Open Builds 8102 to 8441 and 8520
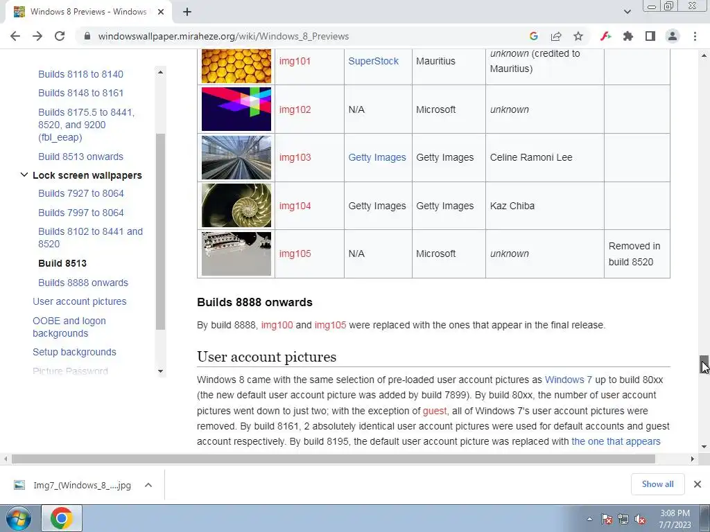Screen dimensions: 710x532 click(x=91, y=238)
